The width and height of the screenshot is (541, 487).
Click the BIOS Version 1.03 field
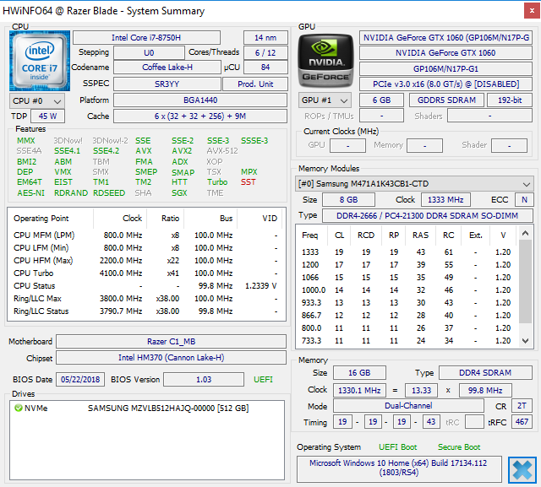(204, 380)
